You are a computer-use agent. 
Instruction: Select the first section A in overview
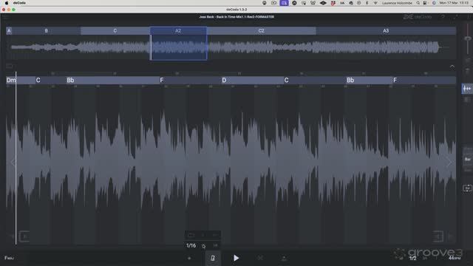[x=9, y=31]
